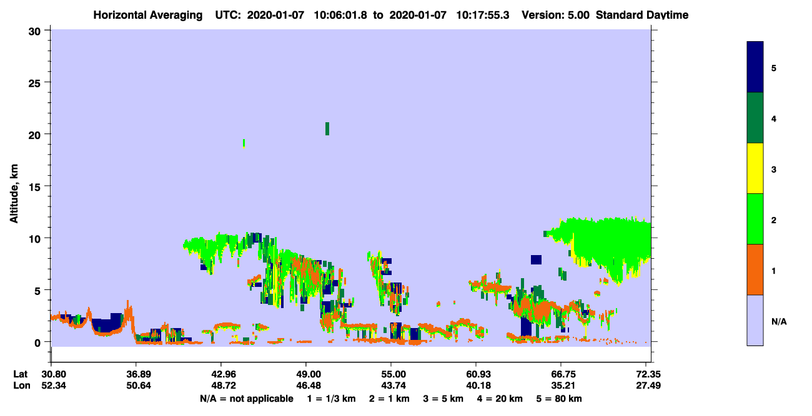Click the lavender N/A colorbar segment
The width and height of the screenshot is (812, 416).
pyautogui.click(x=755, y=320)
